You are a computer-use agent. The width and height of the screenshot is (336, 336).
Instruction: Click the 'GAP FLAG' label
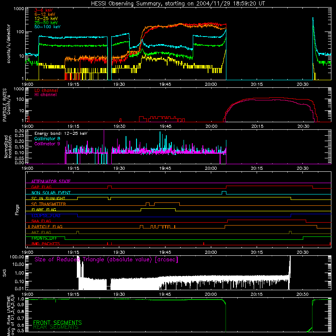(41, 187)
